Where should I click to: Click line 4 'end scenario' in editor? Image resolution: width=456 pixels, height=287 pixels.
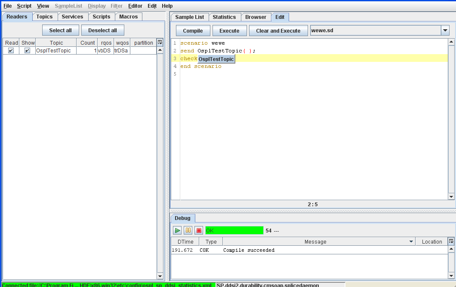coord(200,66)
